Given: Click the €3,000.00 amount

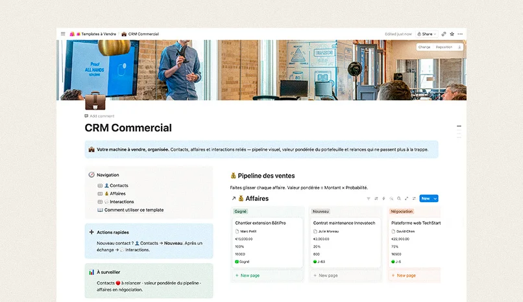Looking at the screenshot, I should pos(321,239).
